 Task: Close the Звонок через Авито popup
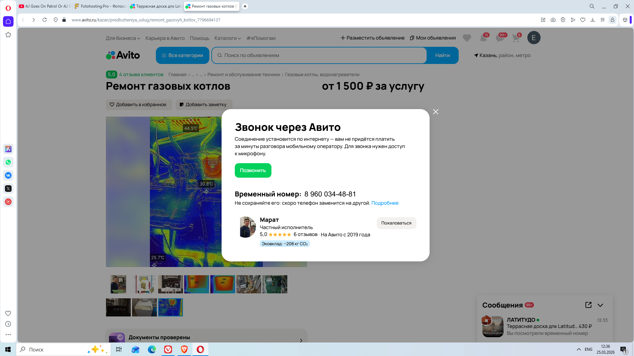click(436, 112)
